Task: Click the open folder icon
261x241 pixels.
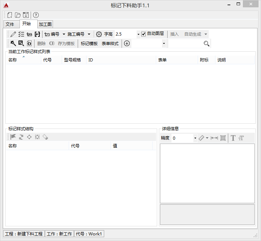Action: (x=18, y=15)
